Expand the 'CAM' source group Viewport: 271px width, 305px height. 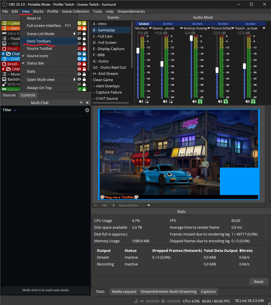(3, 69)
